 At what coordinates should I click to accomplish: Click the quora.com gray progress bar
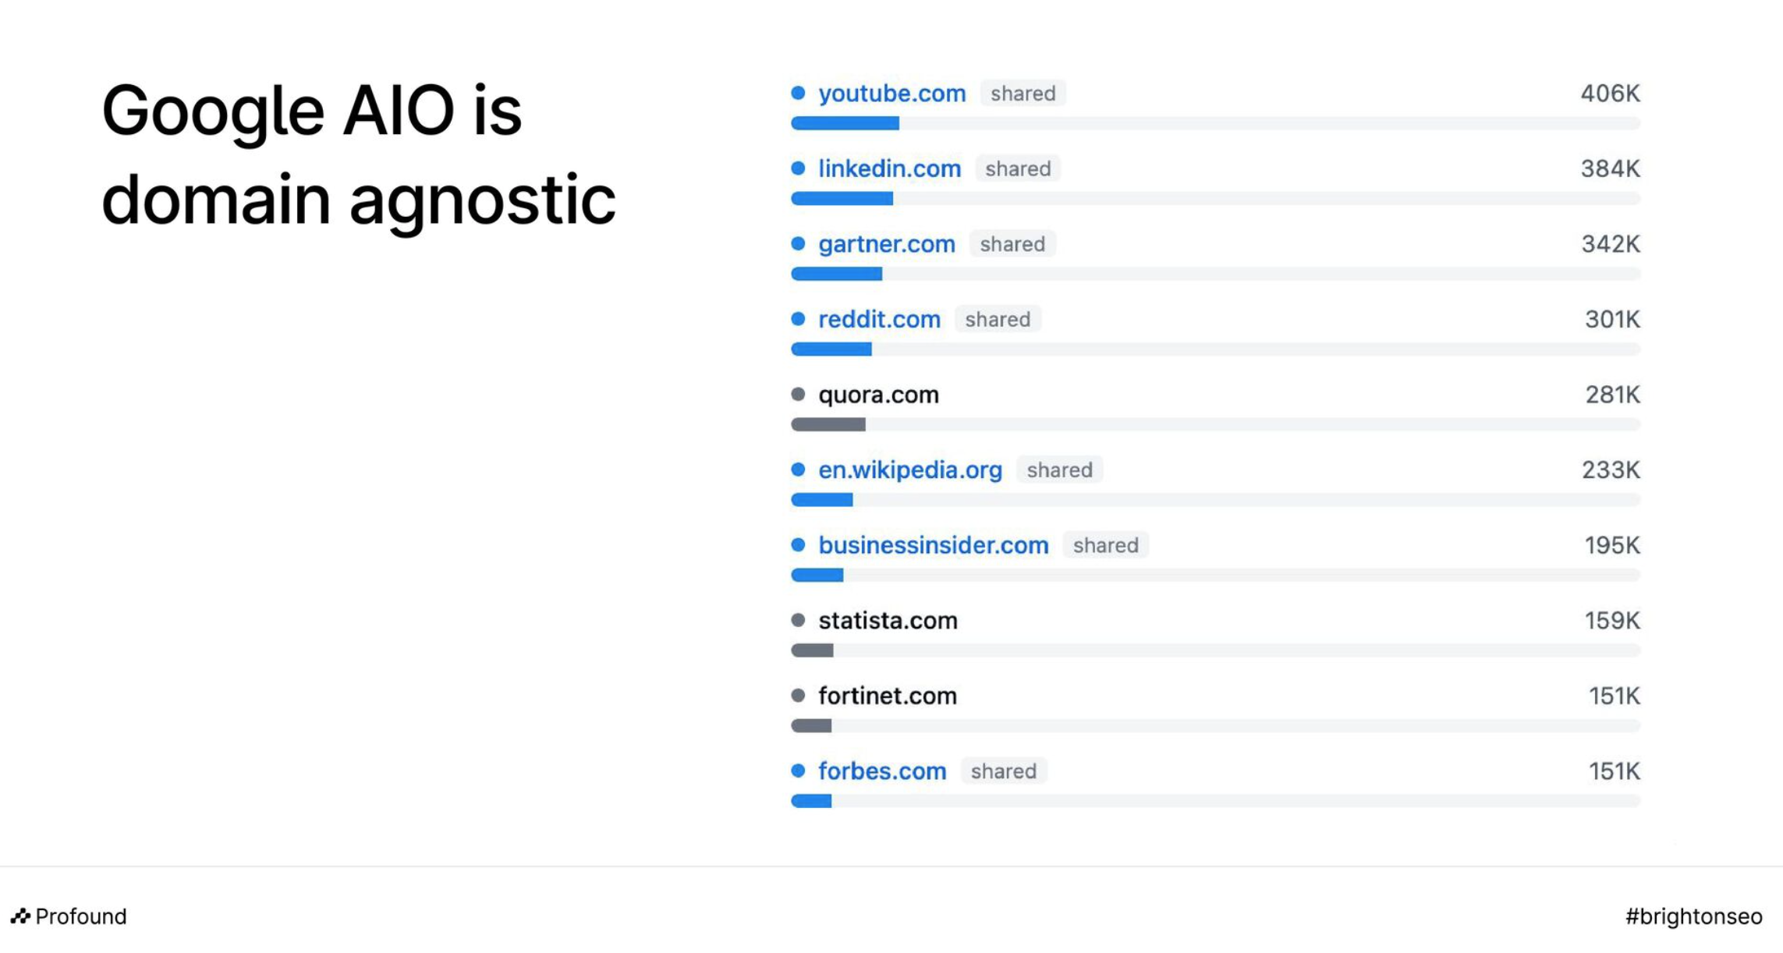pyautogui.click(x=828, y=424)
